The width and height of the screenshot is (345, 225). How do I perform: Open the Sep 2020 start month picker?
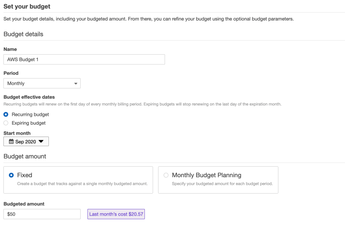[x=26, y=141]
